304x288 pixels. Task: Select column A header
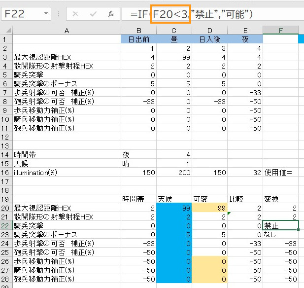point(67,31)
